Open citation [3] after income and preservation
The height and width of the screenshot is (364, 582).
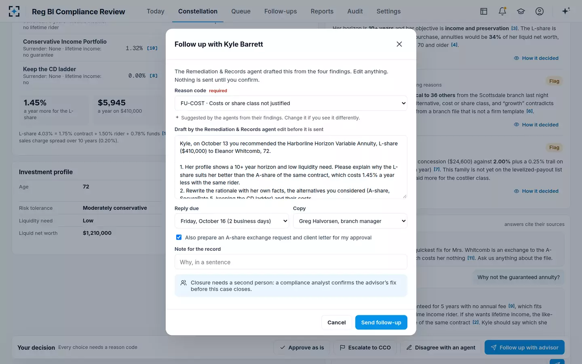point(515,28)
